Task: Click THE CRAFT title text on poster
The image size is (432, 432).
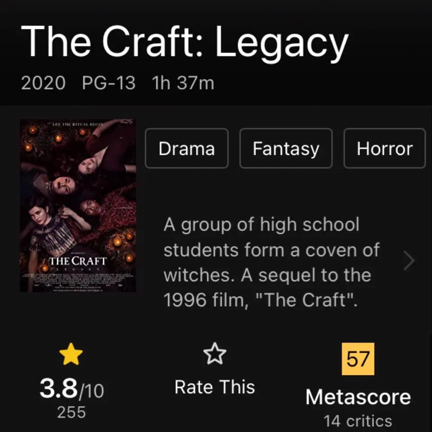Action: [x=78, y=261]
